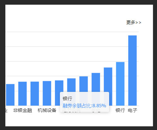Viewport: 157px width, 130px height.
Task: Click the 融券余额占比:8.85% tooltip text
Action: [84, 106]
